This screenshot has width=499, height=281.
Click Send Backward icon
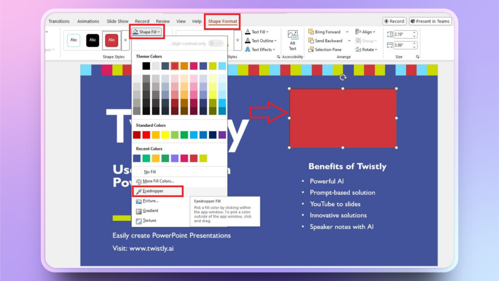point(311,41)
